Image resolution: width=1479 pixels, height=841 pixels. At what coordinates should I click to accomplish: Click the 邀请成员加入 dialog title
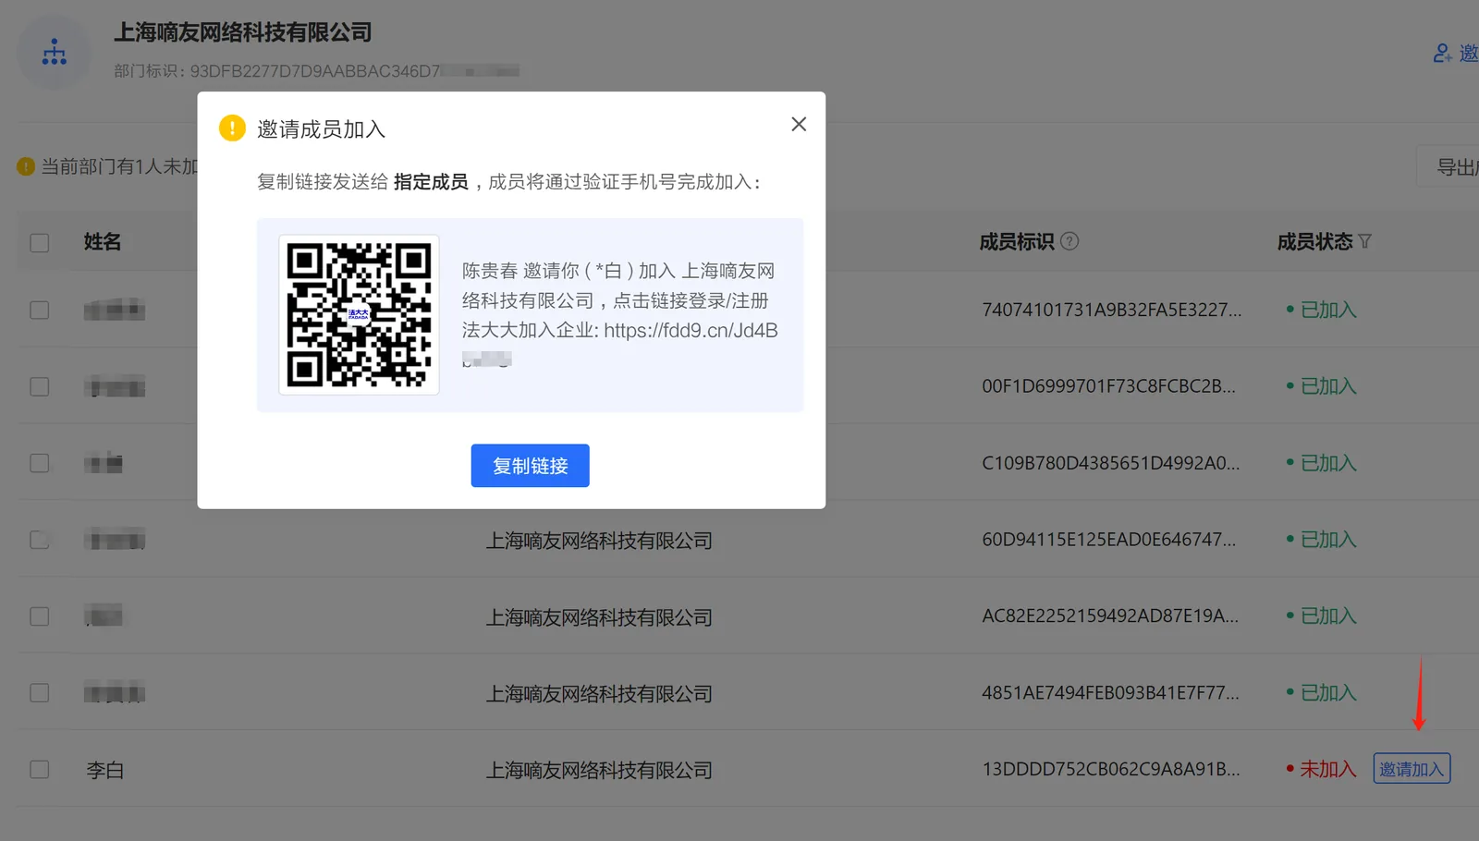coord(321,129)
